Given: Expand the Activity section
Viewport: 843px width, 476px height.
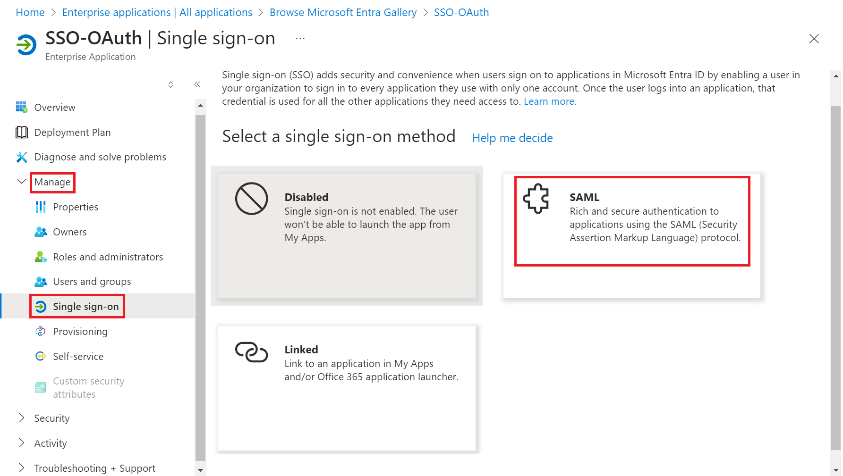Looking at the screenshot, I should (x=21, y=443).
